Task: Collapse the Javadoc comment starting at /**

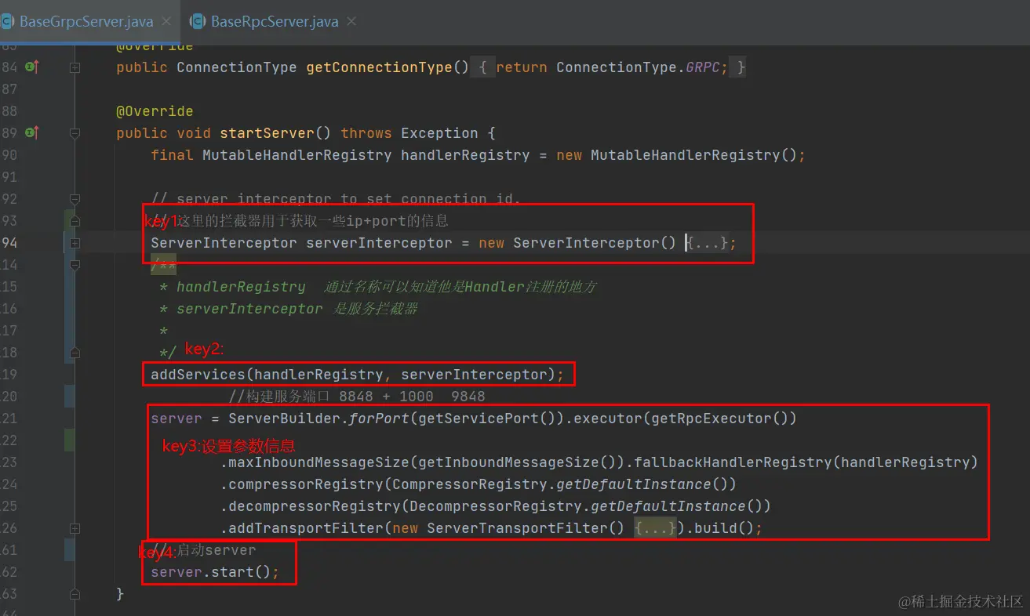Action: coord(75,265)
